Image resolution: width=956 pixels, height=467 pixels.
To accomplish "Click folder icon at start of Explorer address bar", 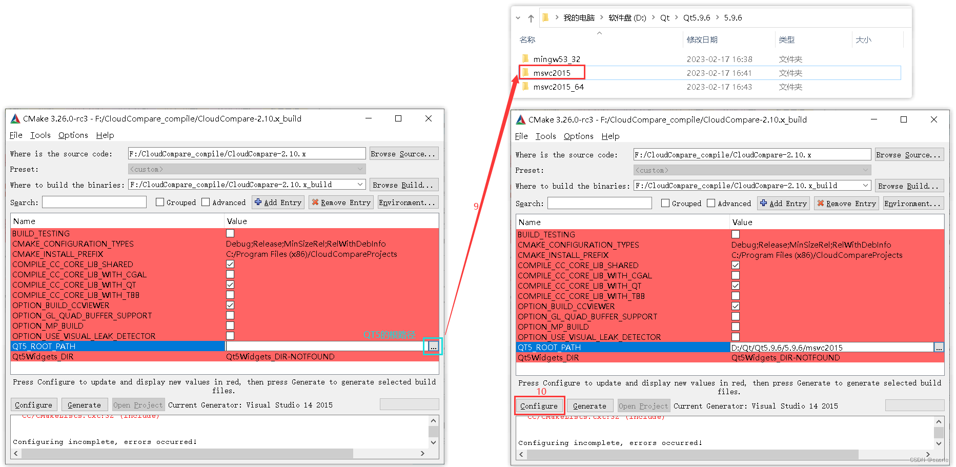I will pos(545,17).
